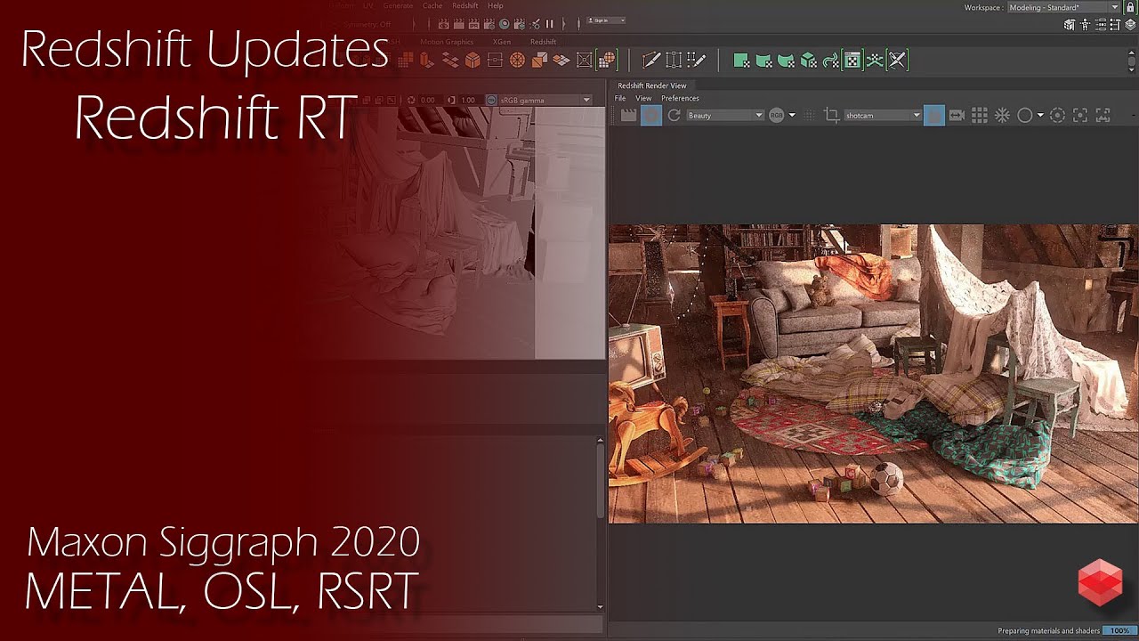Viewport: 1139px width, 641px height.
Task: Click the 3x3 grid bucket icon
Action: 980,115
